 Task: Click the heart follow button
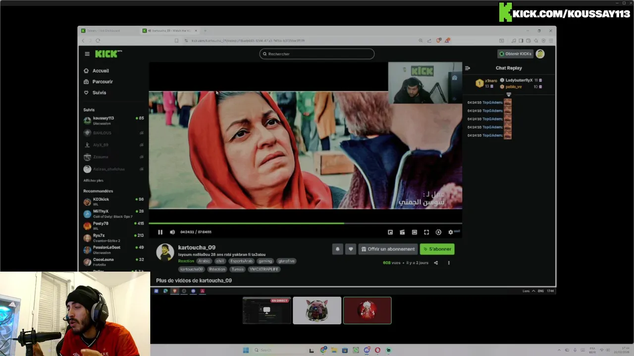tap(351, 249)
